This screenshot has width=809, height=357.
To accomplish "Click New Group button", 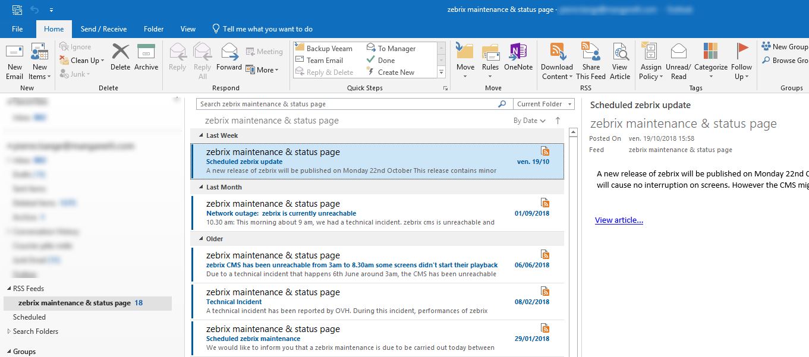I will tap(785, 46).
